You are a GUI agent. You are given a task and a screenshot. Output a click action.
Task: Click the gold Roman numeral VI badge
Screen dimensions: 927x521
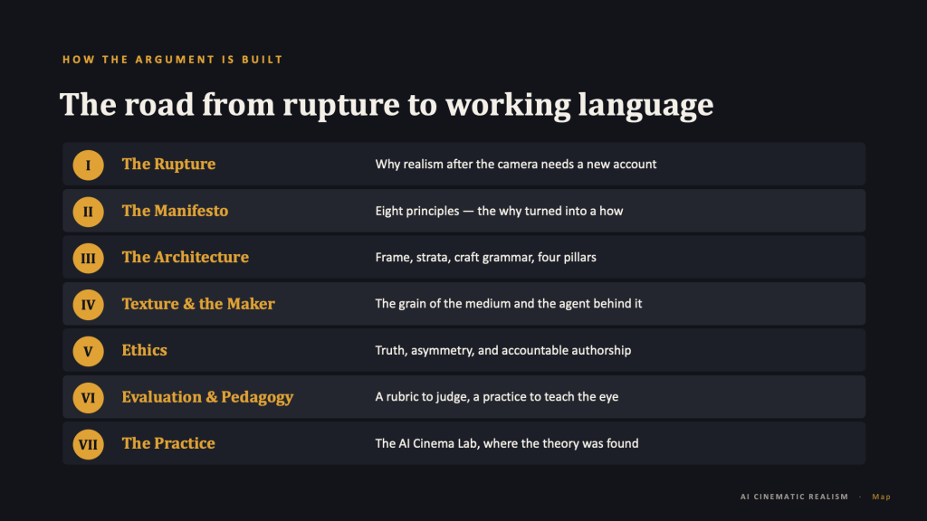tap(88, 398)
